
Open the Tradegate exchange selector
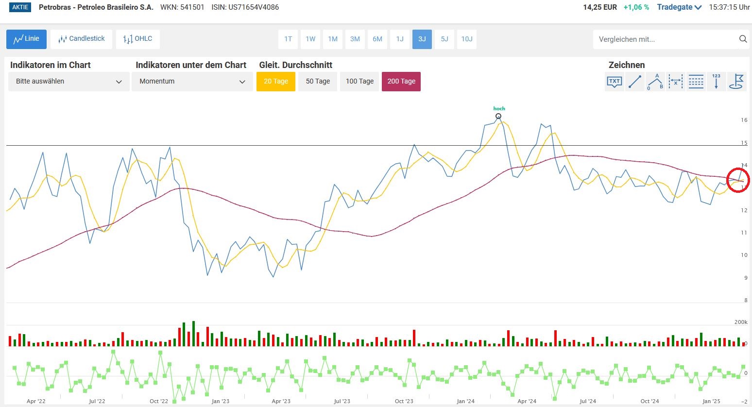click(x=679, y=7)
